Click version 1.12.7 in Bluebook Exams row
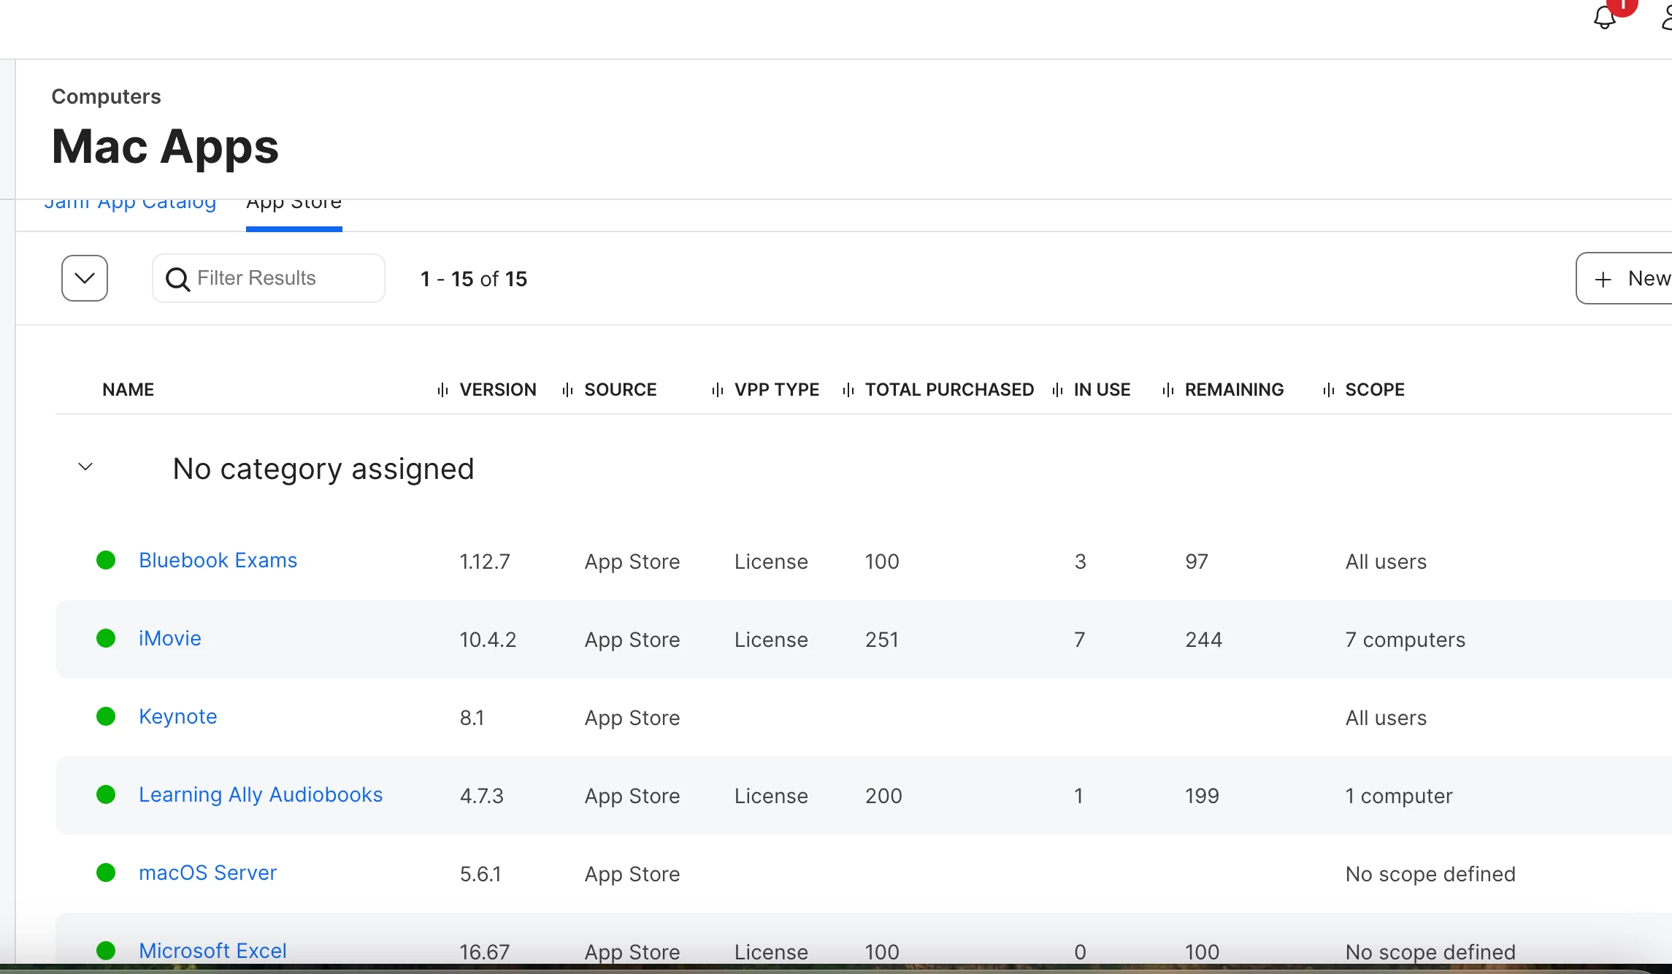Image resolution: width=1672 pixels, height=974 pixels. click(x=485, y=561)
